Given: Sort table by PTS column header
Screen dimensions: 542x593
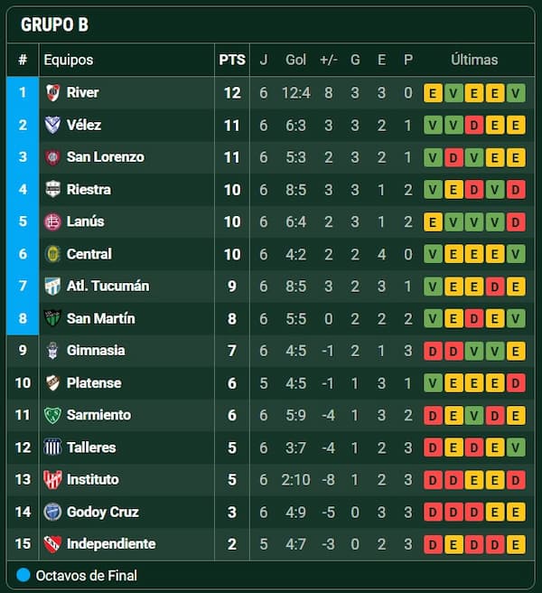Looking at the screenshot, I should click(232, 60).
